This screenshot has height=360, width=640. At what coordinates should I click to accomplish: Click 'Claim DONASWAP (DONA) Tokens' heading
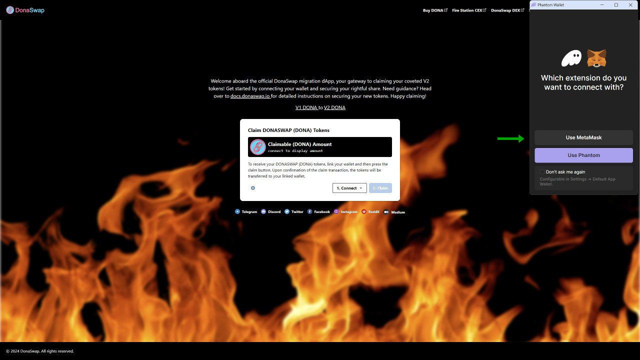pyautogui.click(x=288, y=130)
